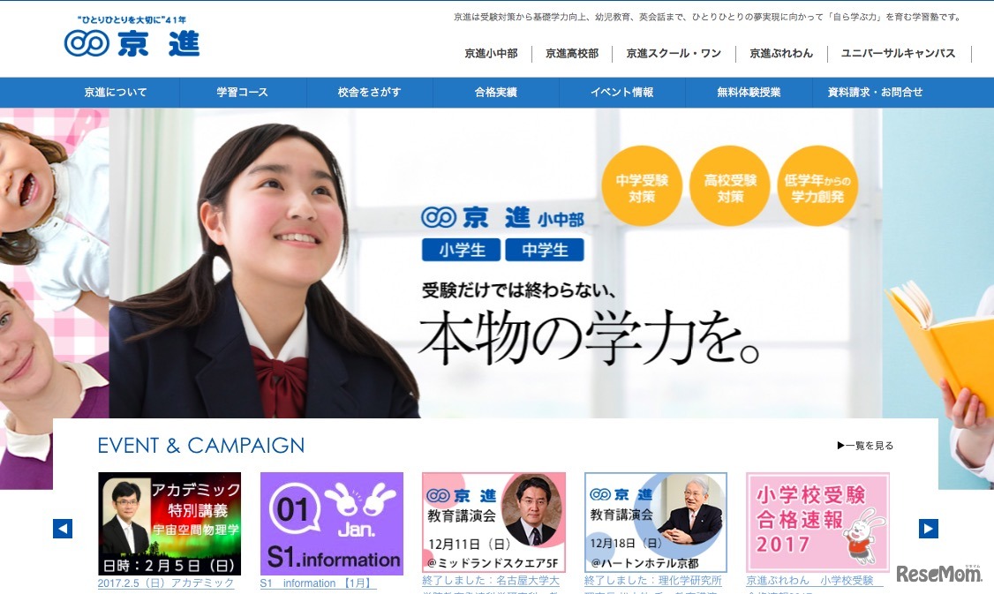Image resolution: width=994 pixels, height=594 pixels.
Task: Click 終了しました:理化学研究所 link
Action: coord(653,580)
